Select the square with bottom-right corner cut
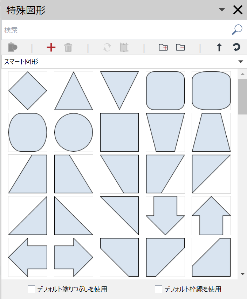 click(x=165, y=257)
